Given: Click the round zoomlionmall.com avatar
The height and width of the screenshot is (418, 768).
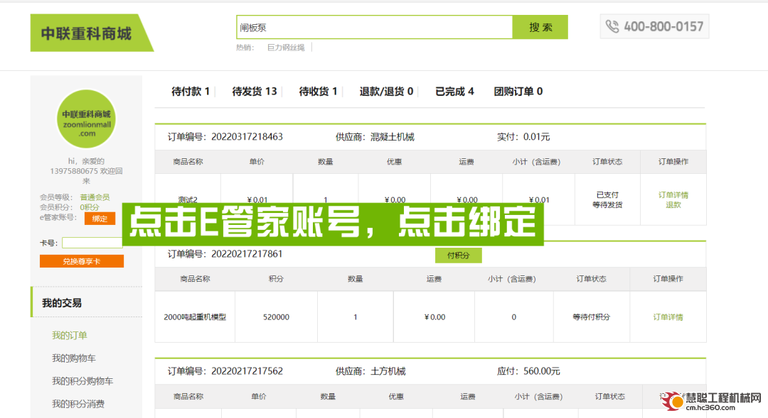Looking at the screenshot, I should 87,119.
